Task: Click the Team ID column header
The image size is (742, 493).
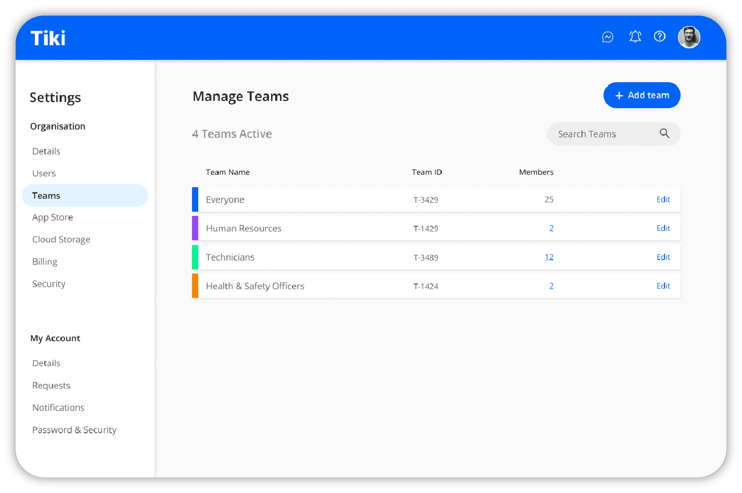Action: pos(427,172)
